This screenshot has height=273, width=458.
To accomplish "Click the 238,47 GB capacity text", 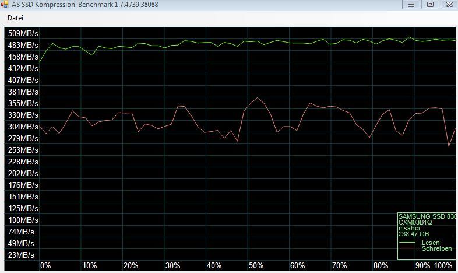I will click(x=414, y=234).
